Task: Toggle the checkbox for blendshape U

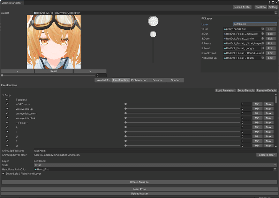Action: coord(7,137)
